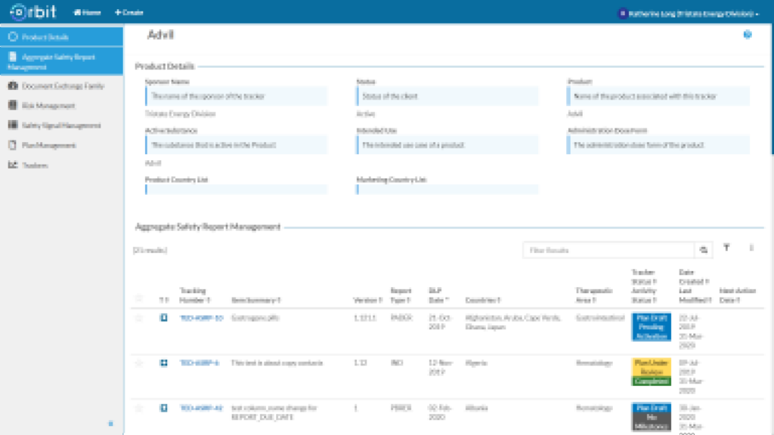
Task: Open the Katherine Long user account dropdown
Action: click(689, 14)
